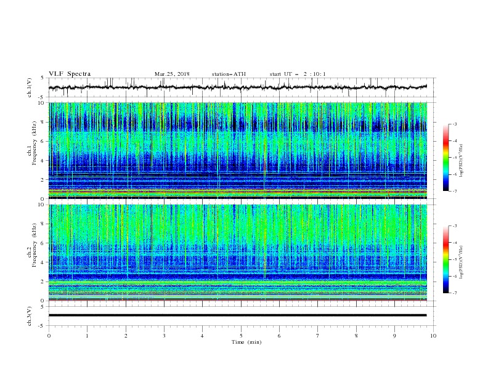This screenshot has height=377, width=488.
Task: Click the "ch.3(V)" axis label
Action: pyautogui.click(x=30, y=316)
